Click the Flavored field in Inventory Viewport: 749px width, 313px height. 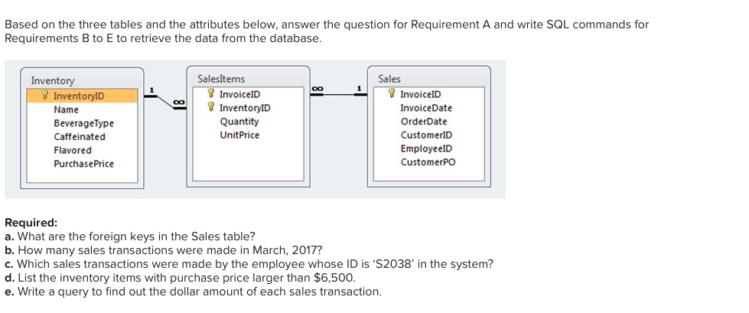73,150
